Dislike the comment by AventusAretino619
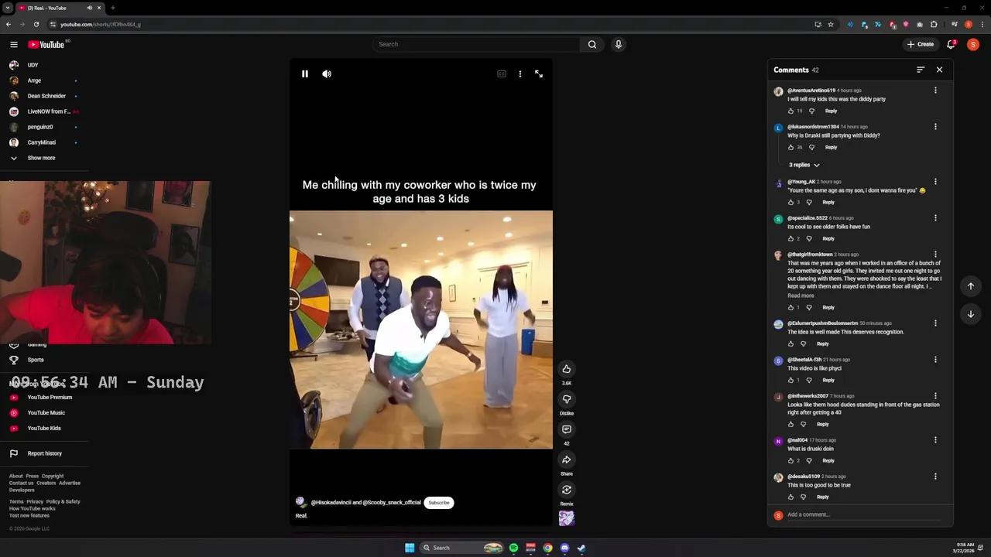Viewport: 991px width, 557px height. (x=811, y=111)
